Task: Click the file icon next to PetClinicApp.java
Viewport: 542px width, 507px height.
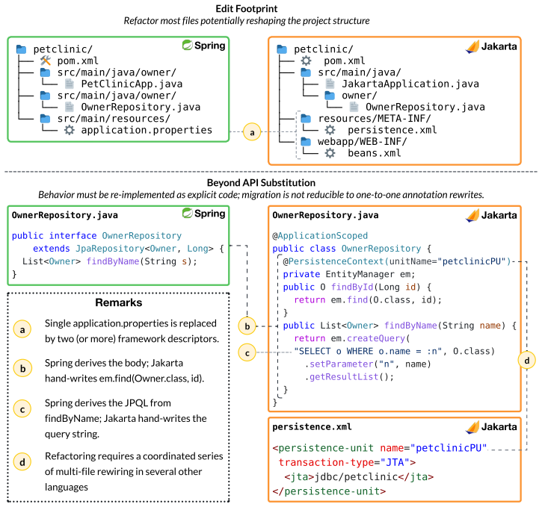Action: (69, 84)
